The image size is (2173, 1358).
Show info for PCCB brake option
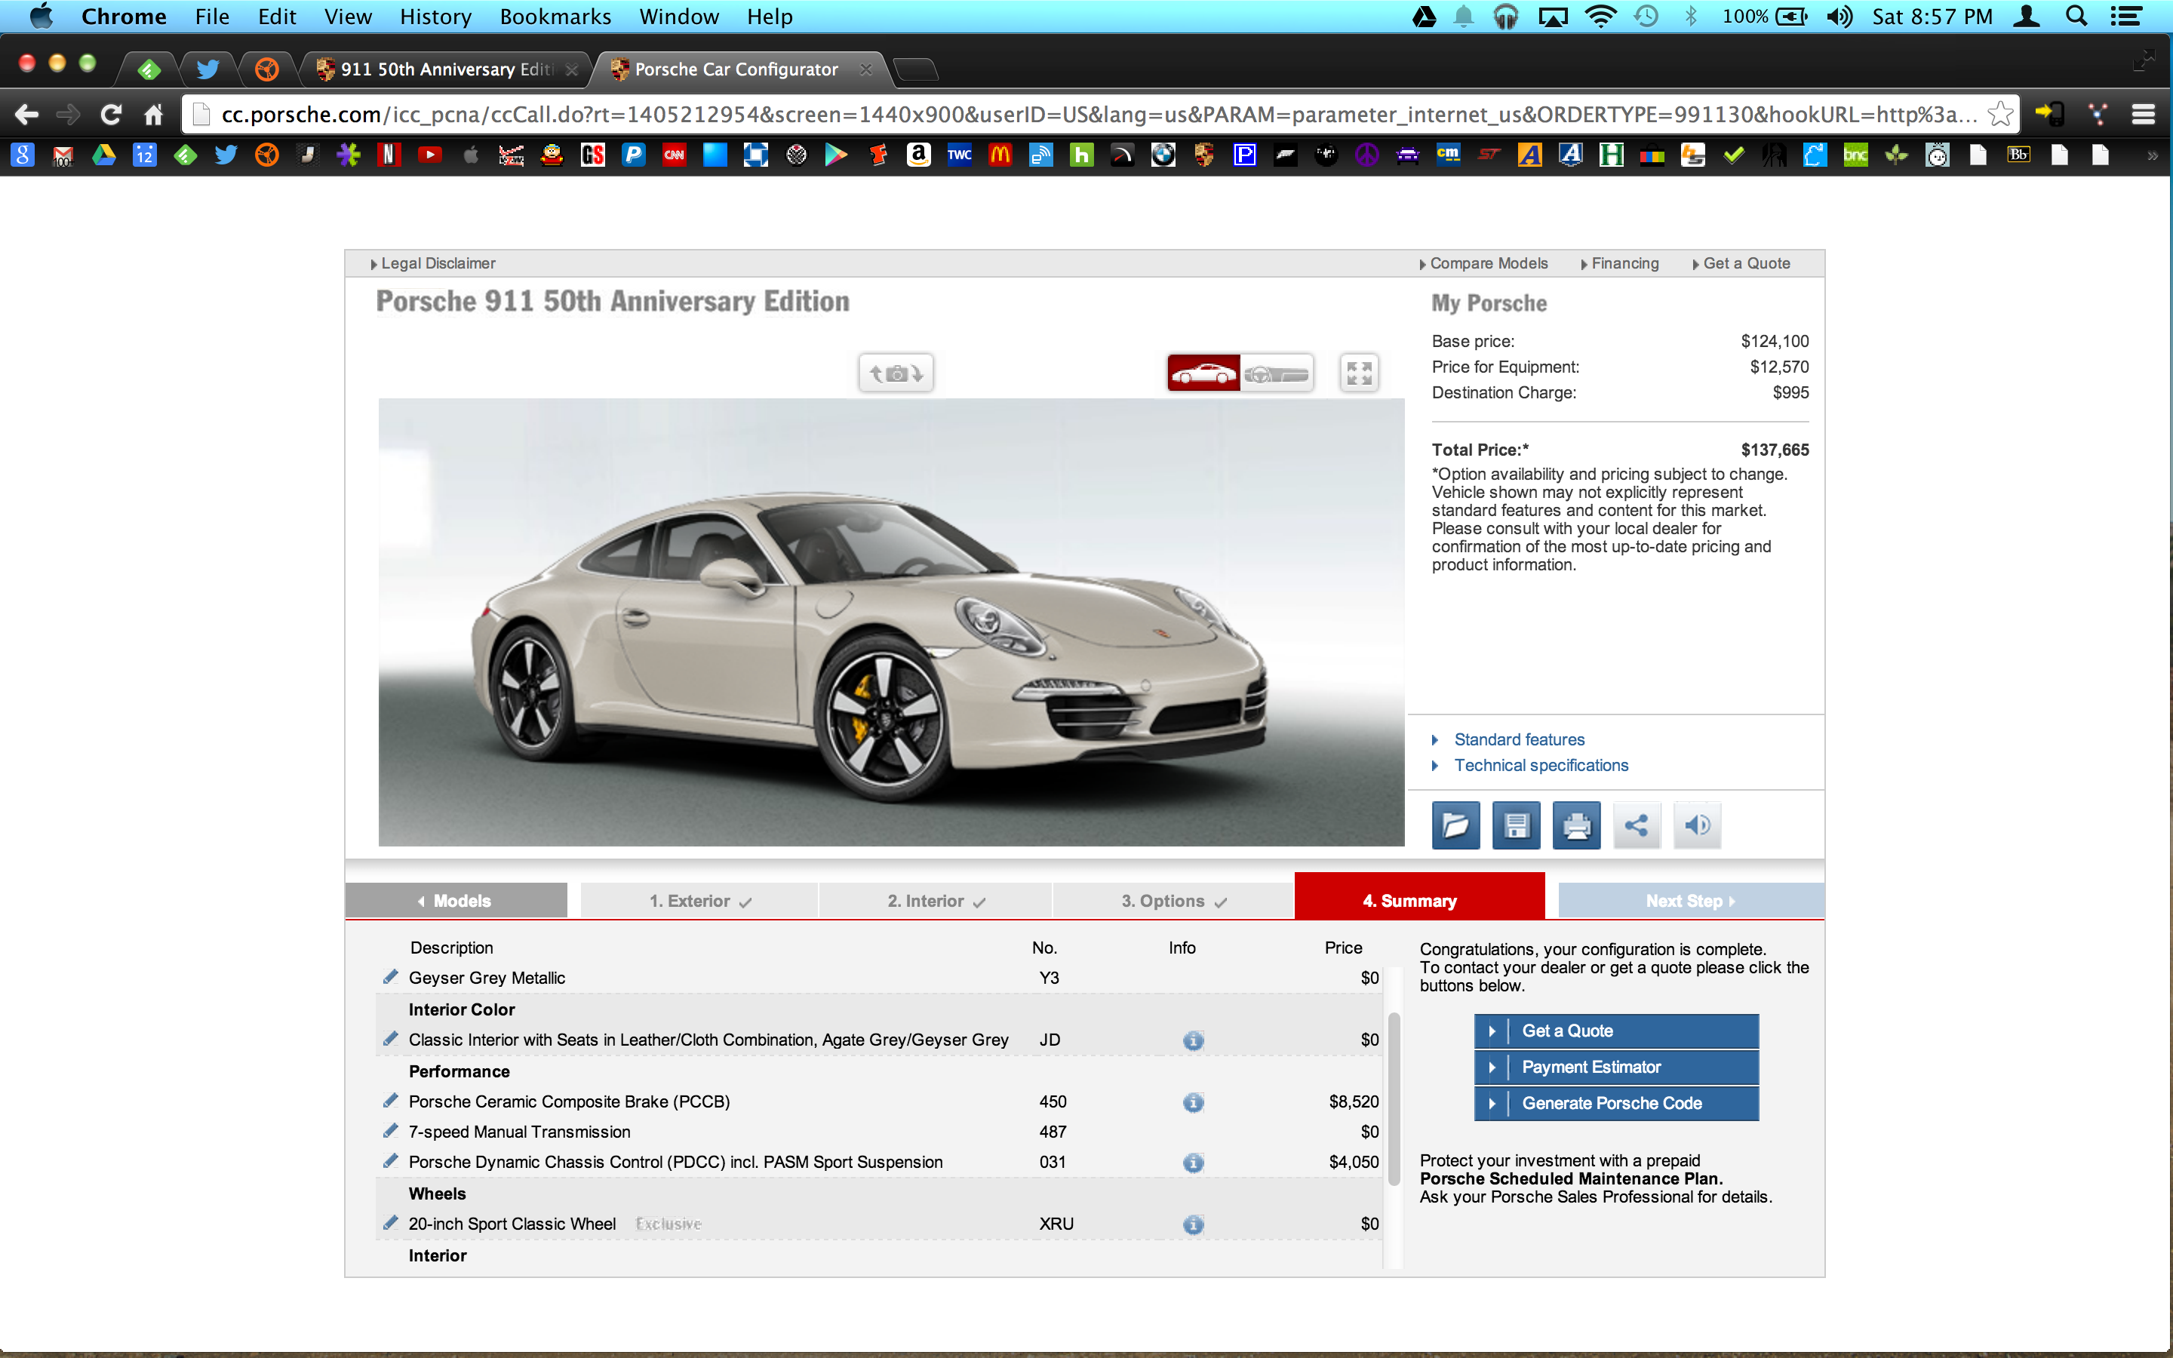point(1192,1102)
